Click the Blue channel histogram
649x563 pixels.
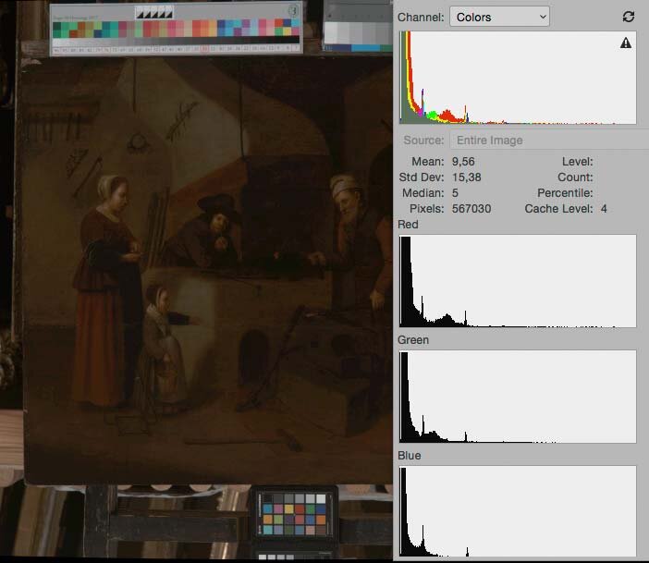click(x=518, y=511)
